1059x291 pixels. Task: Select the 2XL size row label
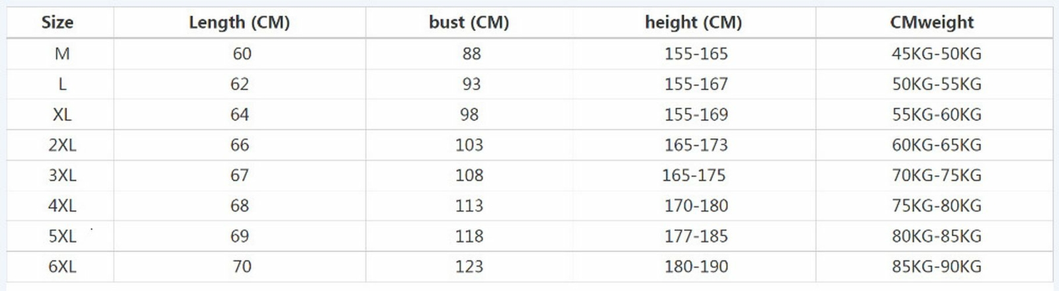coord(62,145)
